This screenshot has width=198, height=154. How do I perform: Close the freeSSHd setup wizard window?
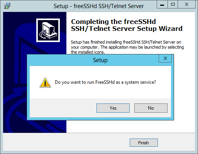186,5
